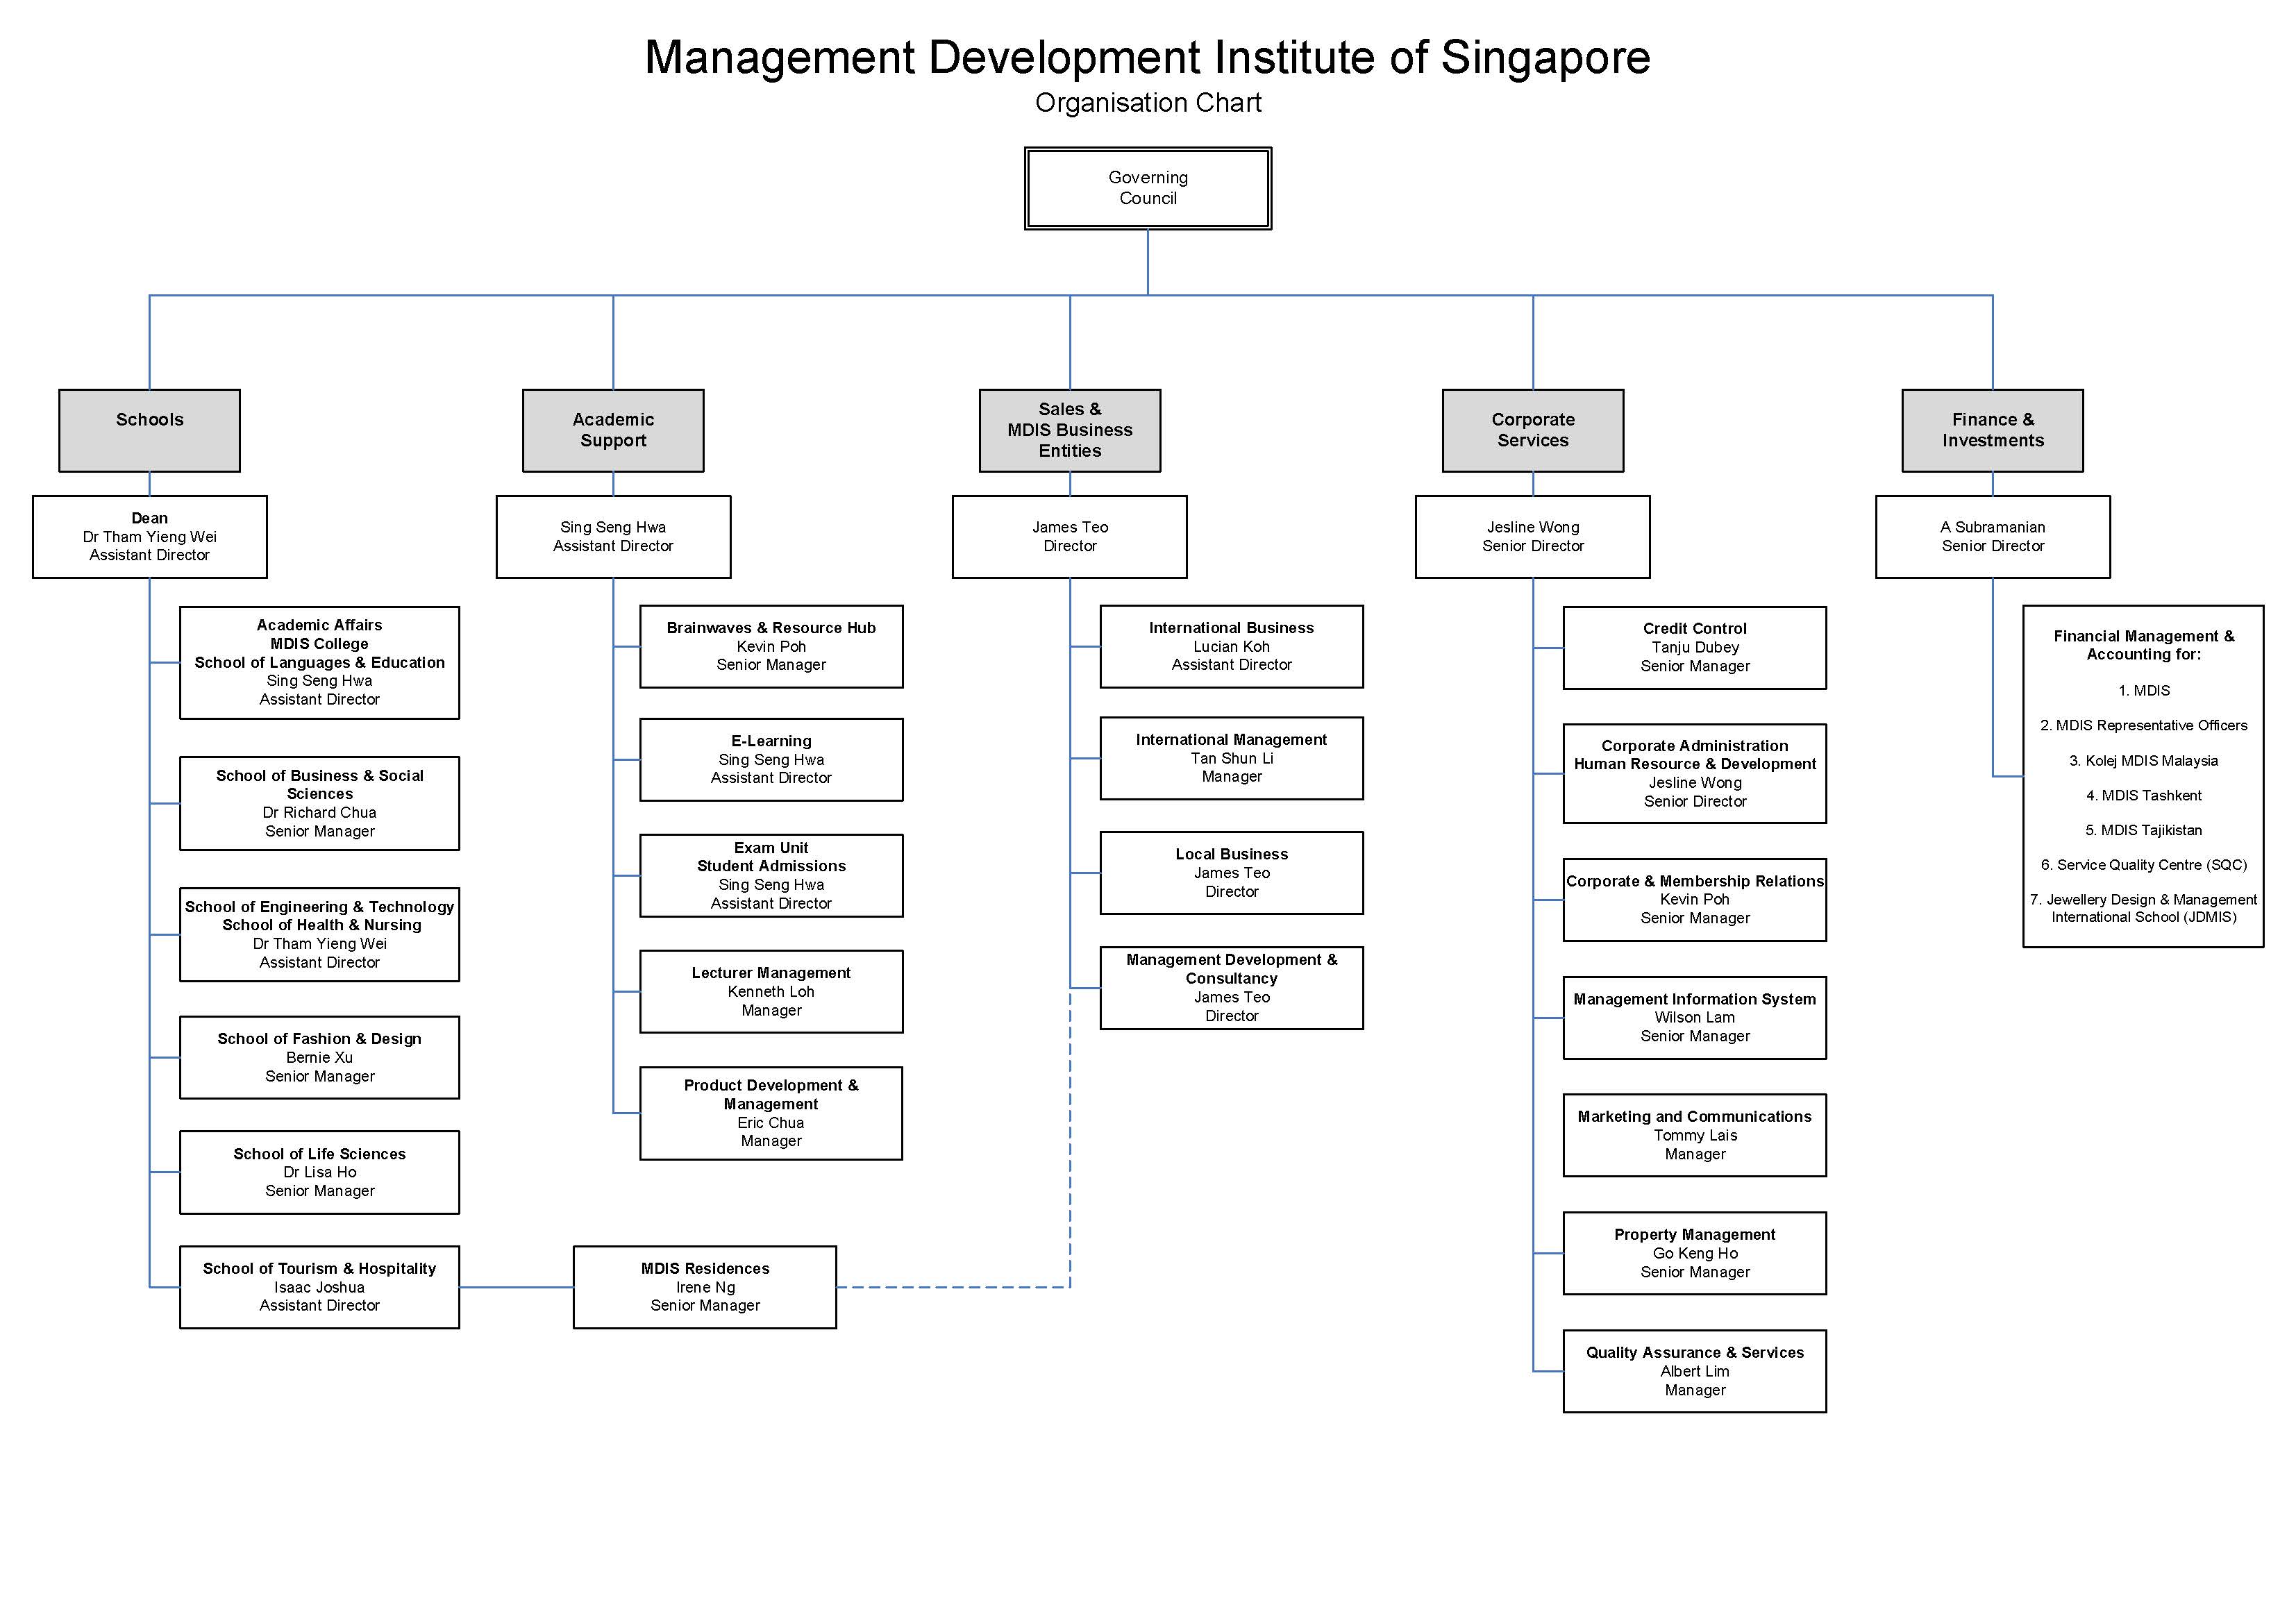Click School of Tourism & Hospitality box
This screenshot has height=1623, width=2296.
pyautogui.click(x=320, y=1287)
